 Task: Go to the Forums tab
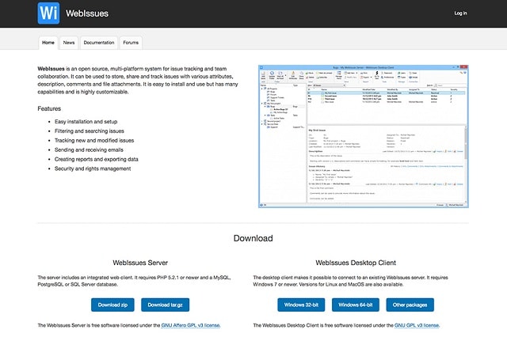pyautogui.click(x=131, y=43)
